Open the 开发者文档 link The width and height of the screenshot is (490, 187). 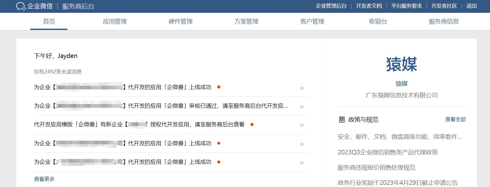tap(369, 6)
